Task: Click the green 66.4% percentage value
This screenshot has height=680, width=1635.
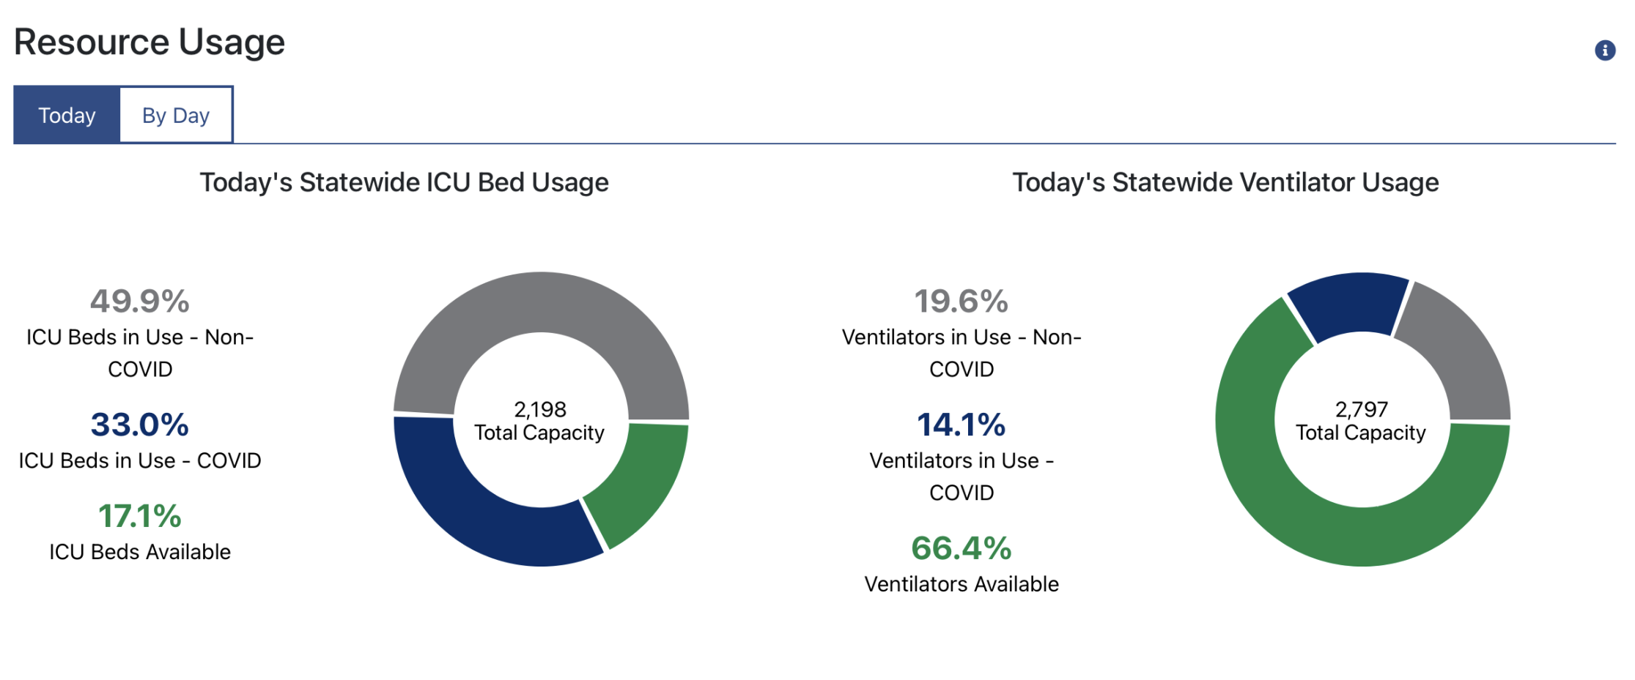Action: [961, 547]
